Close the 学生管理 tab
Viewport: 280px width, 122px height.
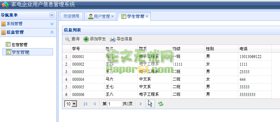pyautogui.click(x=147, y=16)
